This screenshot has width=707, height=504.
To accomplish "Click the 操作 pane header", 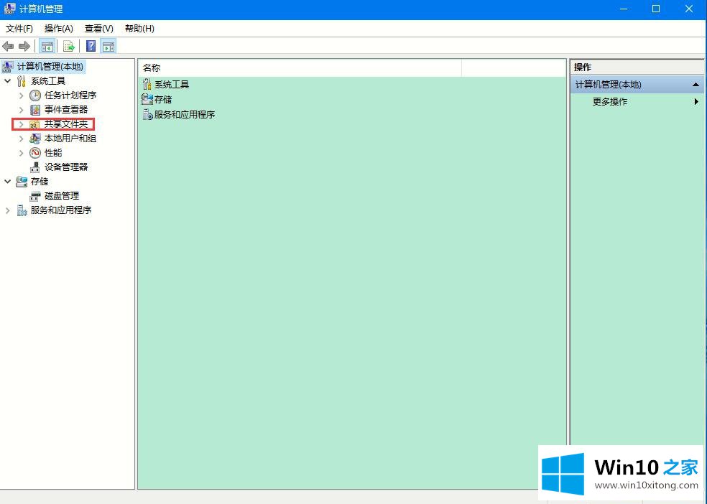I will coord(637,67).
